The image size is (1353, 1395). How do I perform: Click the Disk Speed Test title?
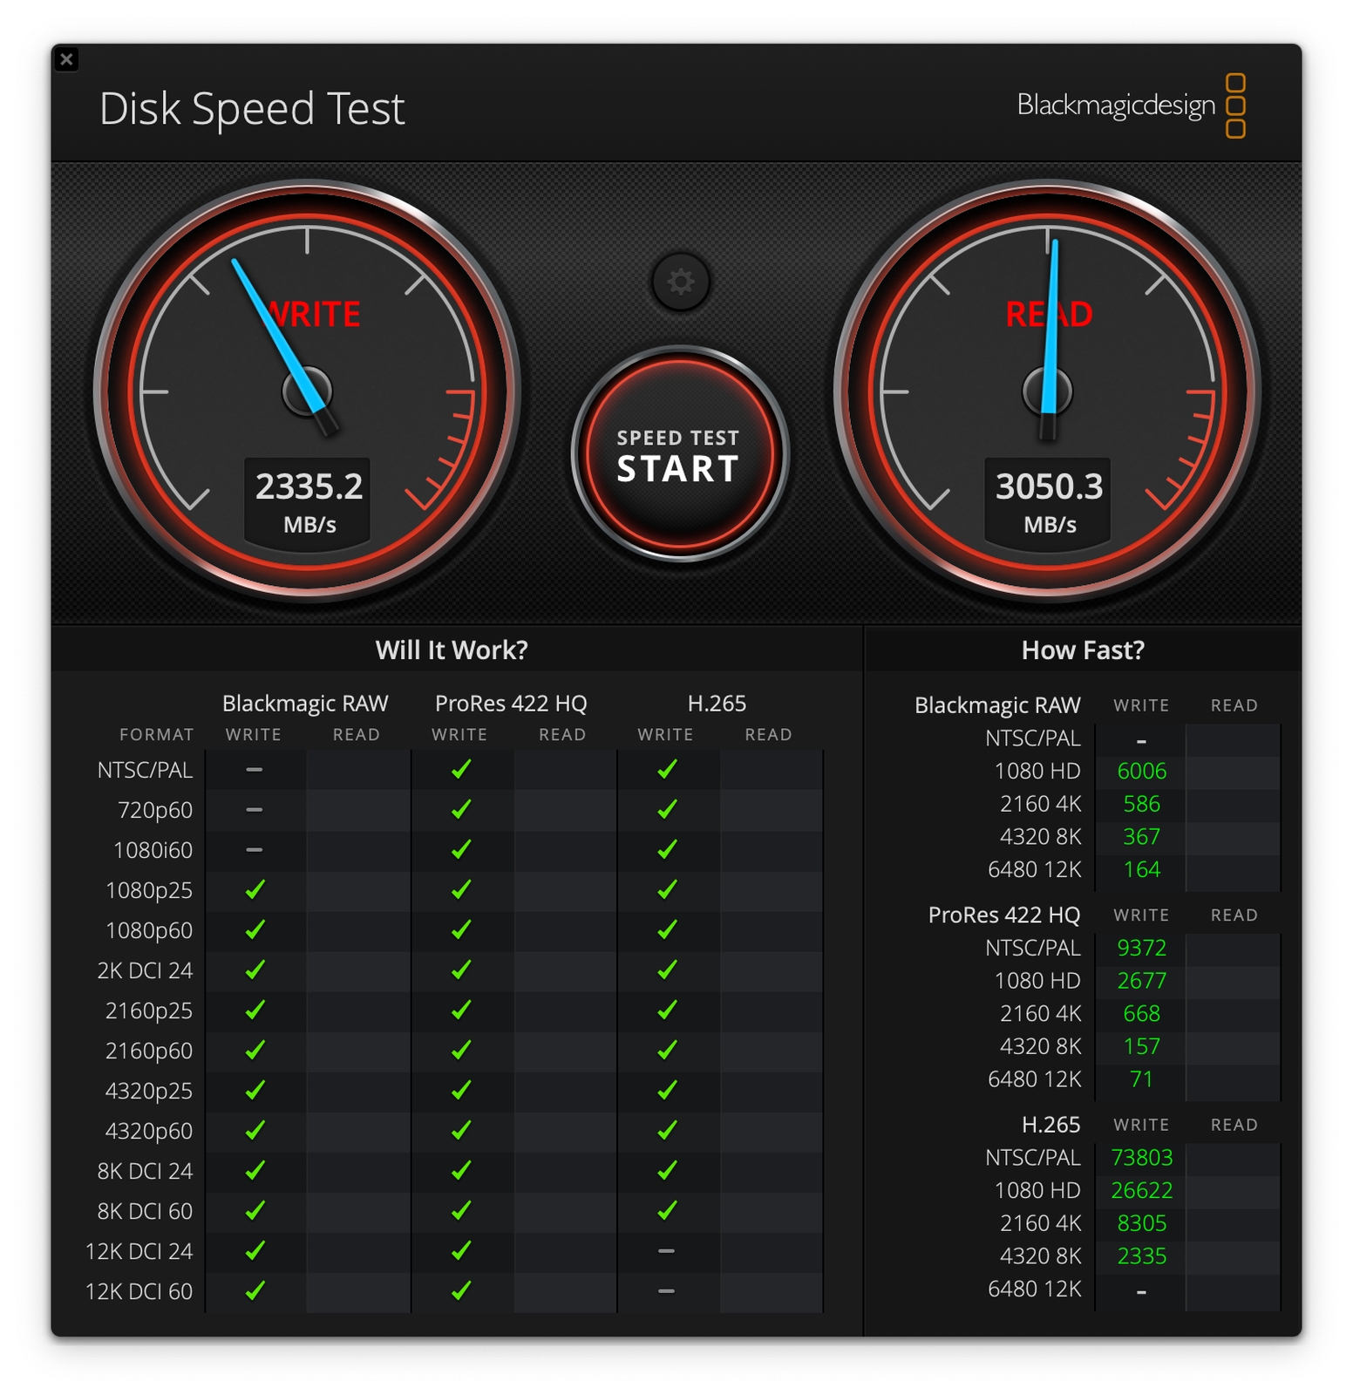[x=252, y=109]
